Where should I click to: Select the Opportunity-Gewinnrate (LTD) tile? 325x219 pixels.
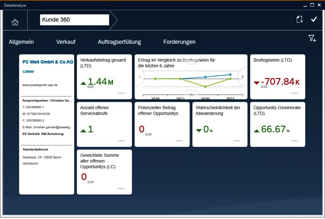[x=277, y=124]
